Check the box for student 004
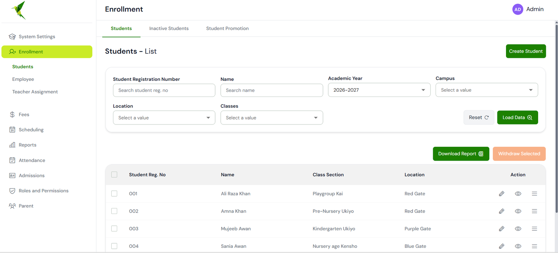This screenshot has height=253, width=558. [114, 246]
